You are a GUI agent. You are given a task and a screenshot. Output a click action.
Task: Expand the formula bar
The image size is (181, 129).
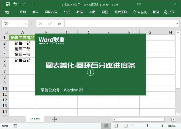(177, 23)
